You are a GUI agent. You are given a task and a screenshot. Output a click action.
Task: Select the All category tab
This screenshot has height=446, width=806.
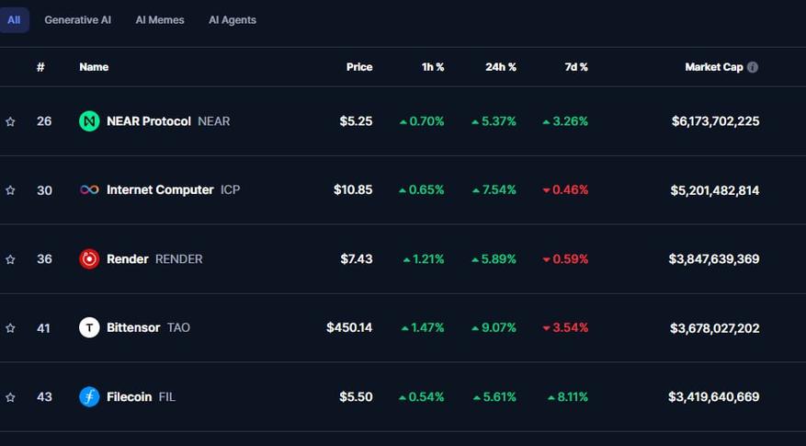(x=14, y=20)
